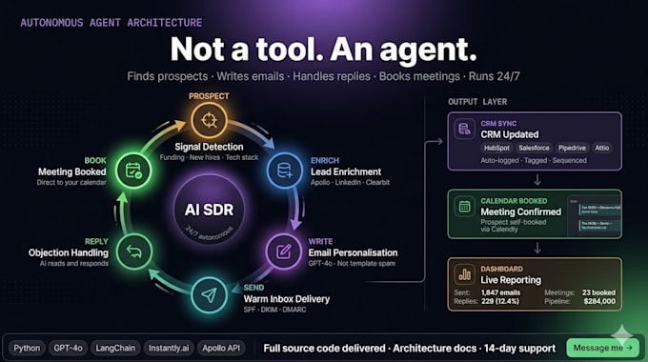Select the Dashboard bar-chart icon
Screen dimensions: 648x362
point(464,274)
